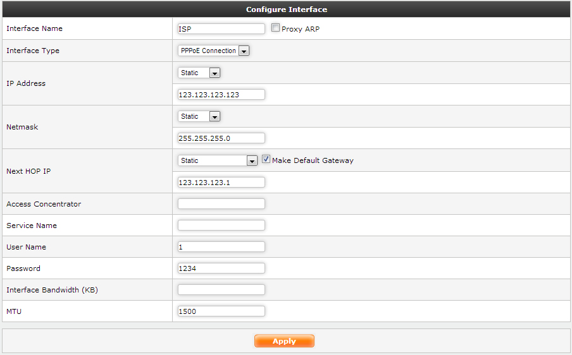Viewport: 572px width, 355px height.
Task: Focus the IP address 123.123.123.123 field
Action: point(221,95)
